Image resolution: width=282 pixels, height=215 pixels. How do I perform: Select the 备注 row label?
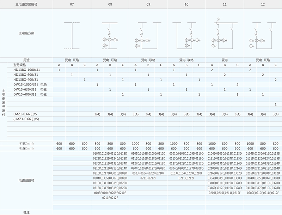(x=26, y=213)
